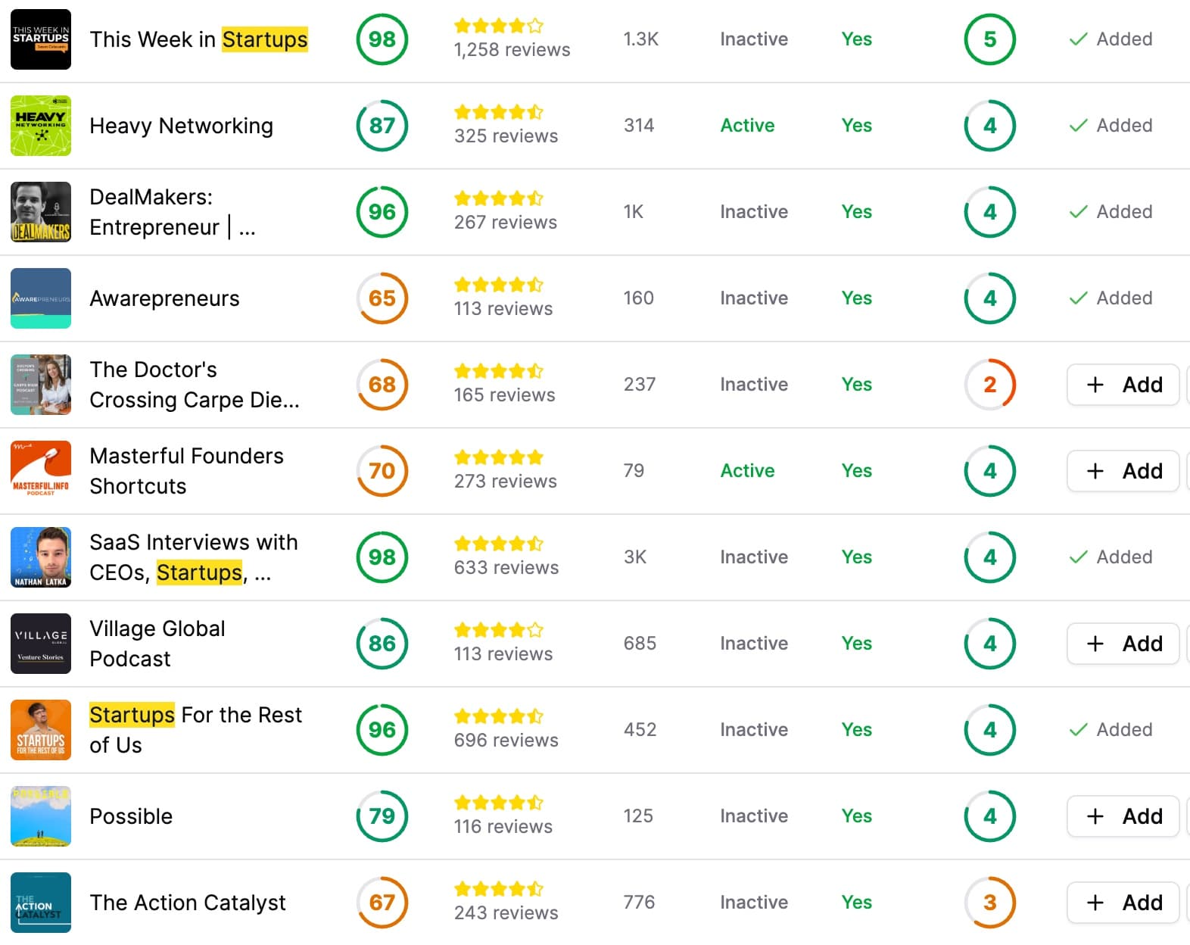
Task: Open Nathan Latka SaaS Interviews artwork
Action: click(x=41, y=557)
